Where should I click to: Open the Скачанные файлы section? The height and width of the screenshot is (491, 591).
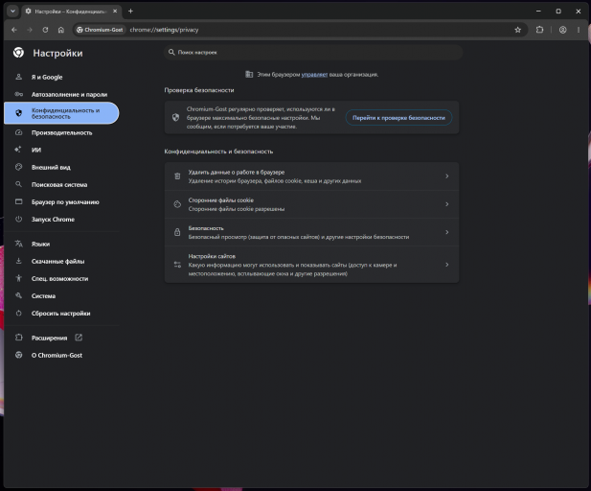click(61, 261)
